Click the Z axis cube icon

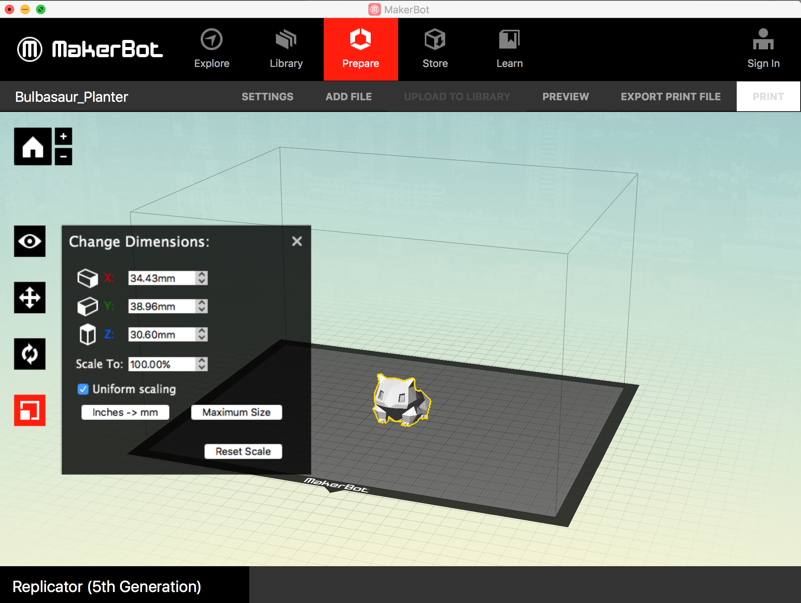(87, 334)
